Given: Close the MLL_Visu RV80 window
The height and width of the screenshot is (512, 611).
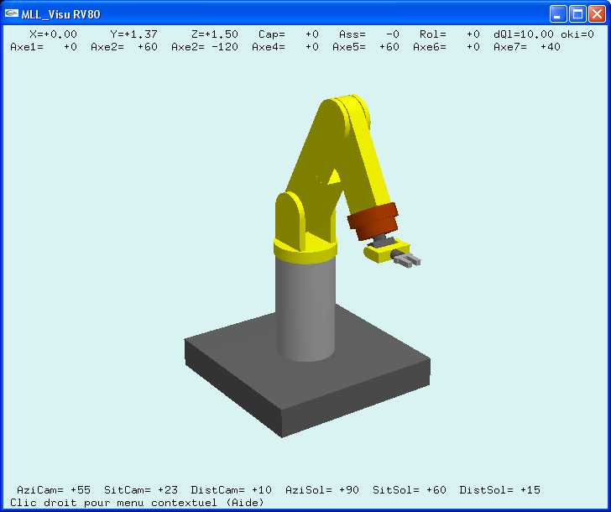Looking at the screenshot, I should (x=597, y=14).
